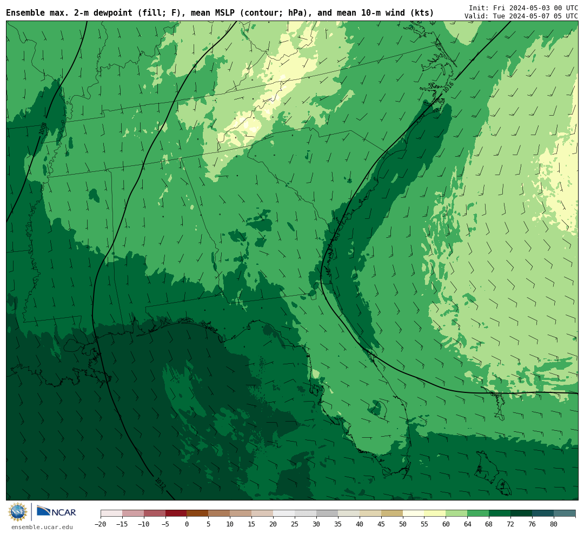The height and width of the screenshot is (534, 584).
Task: Click the 1008 isobar contour label
Action: [43, 129]
